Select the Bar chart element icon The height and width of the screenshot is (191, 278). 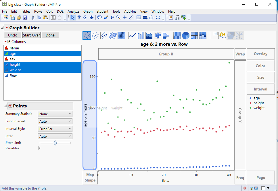[x=141, y=36]
